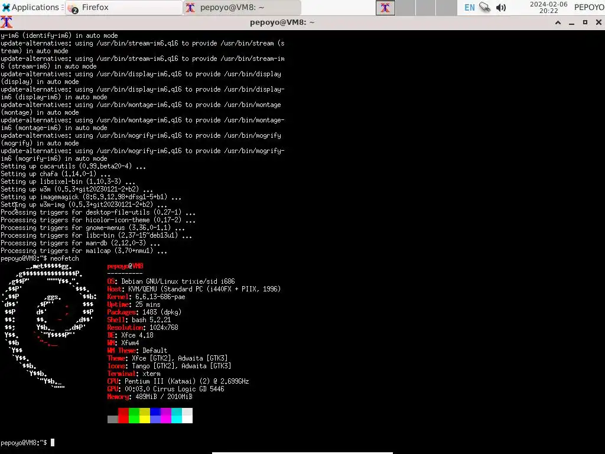Click the 'Host: KVM/QEMU' line

tap(194, 289)
